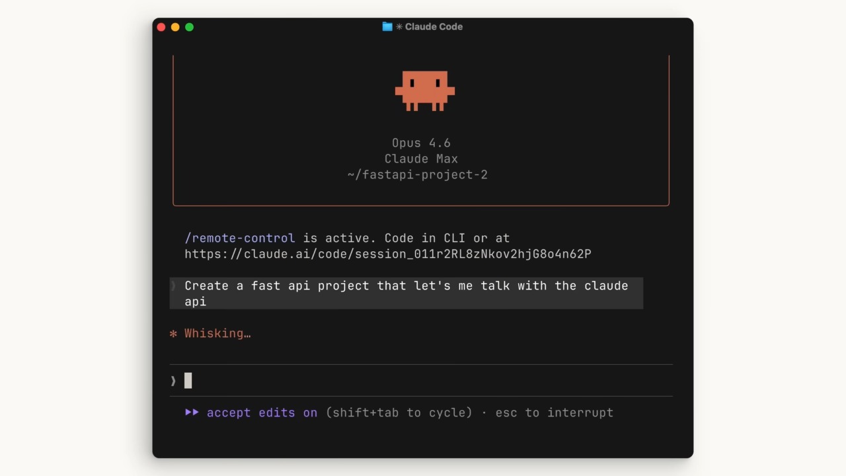This screenshot has width=846, height=476.
Task: Click the asterisk icon beside Claude Code title
Action: click(399, 27)
